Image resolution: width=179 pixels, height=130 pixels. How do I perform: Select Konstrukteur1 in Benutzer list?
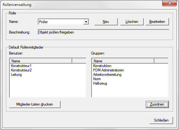coord(21,66)
